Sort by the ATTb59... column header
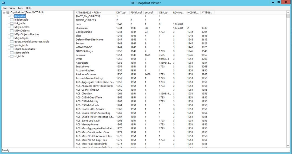This screenshot has height=154, width=292. tap(207, 12)
